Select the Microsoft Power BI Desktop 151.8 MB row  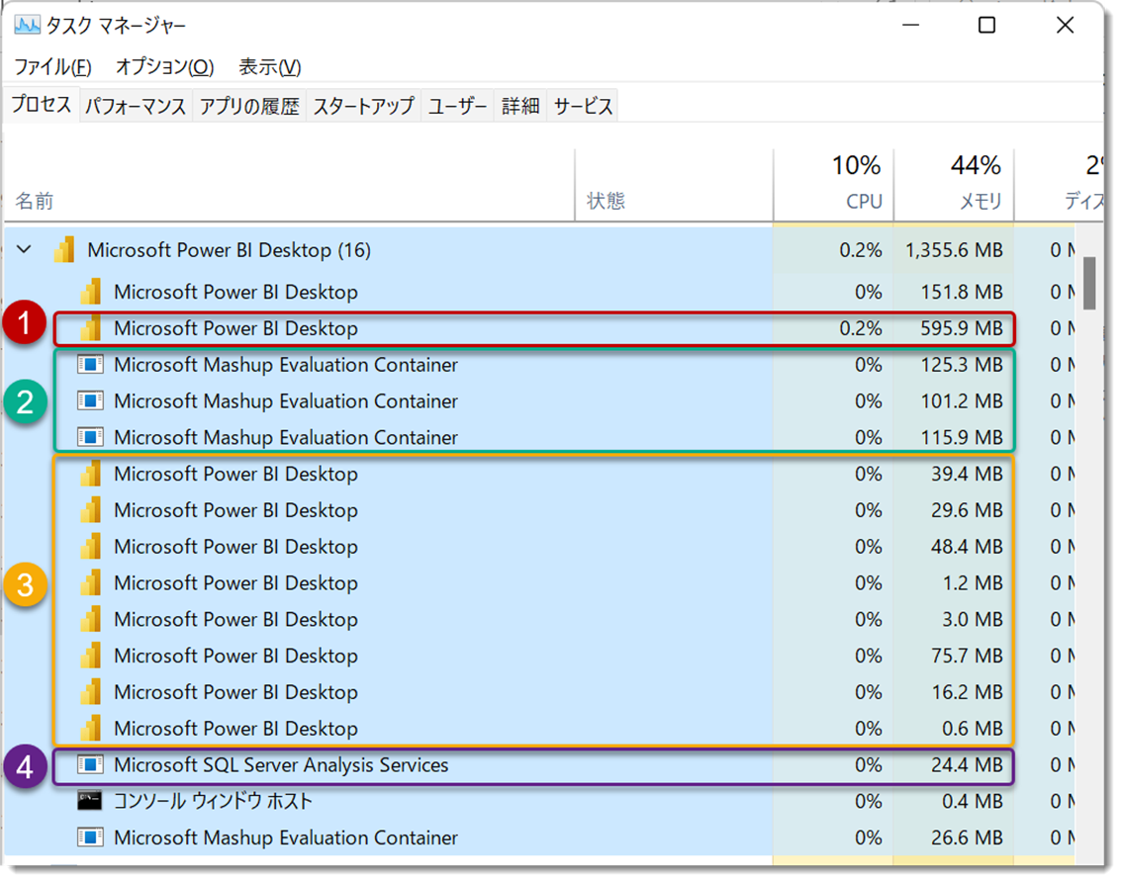(539, 292)
